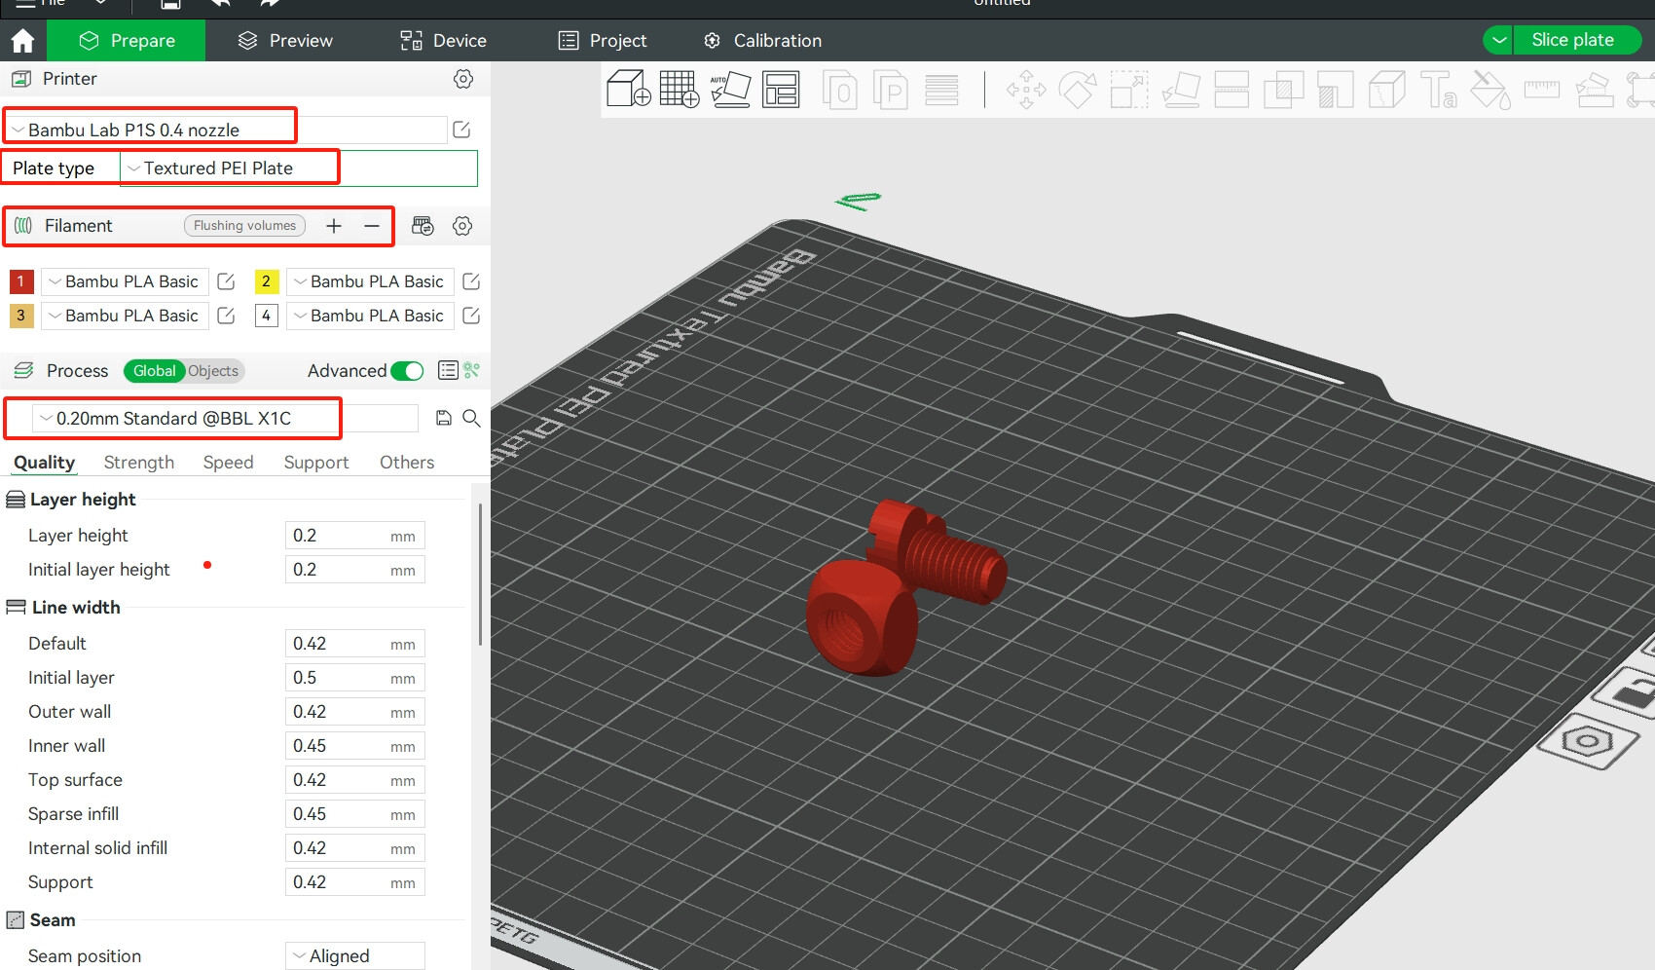The height and width of the screenshot is (970, 1655).
Task: Click the Split to objects icon
Action: 839,90
